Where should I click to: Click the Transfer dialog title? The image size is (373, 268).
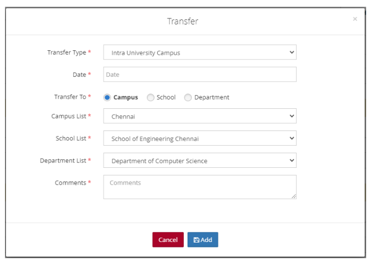point(183,22)
